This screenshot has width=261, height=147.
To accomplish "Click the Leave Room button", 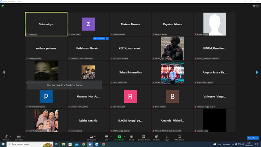I will tap(253, 138).
